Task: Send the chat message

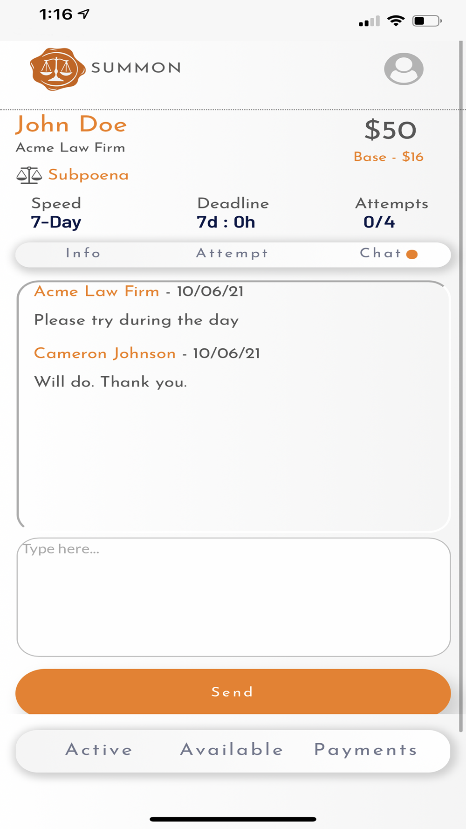Action: click(x=233, y=692)
